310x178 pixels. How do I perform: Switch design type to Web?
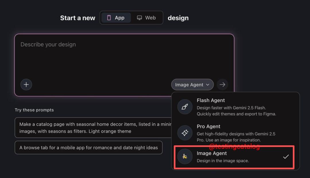(147, 18)
